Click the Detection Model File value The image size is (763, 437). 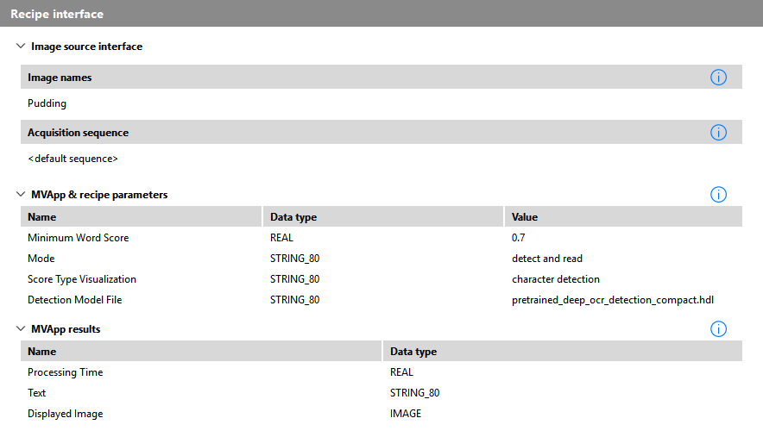[x=612, y=300]
